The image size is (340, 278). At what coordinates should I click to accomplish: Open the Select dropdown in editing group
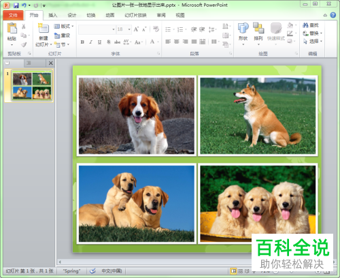[x=313, y=41]
